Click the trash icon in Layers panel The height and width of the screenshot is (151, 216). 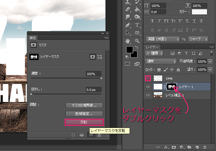[205, 147]
